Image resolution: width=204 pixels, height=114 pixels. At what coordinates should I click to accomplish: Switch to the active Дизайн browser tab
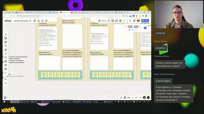point(64,12)
